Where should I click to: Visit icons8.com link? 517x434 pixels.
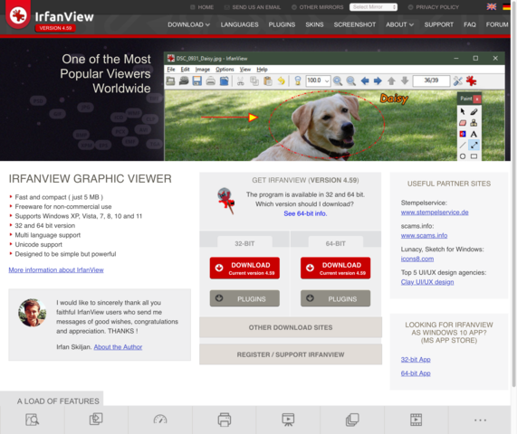click(x=417, y=259)
